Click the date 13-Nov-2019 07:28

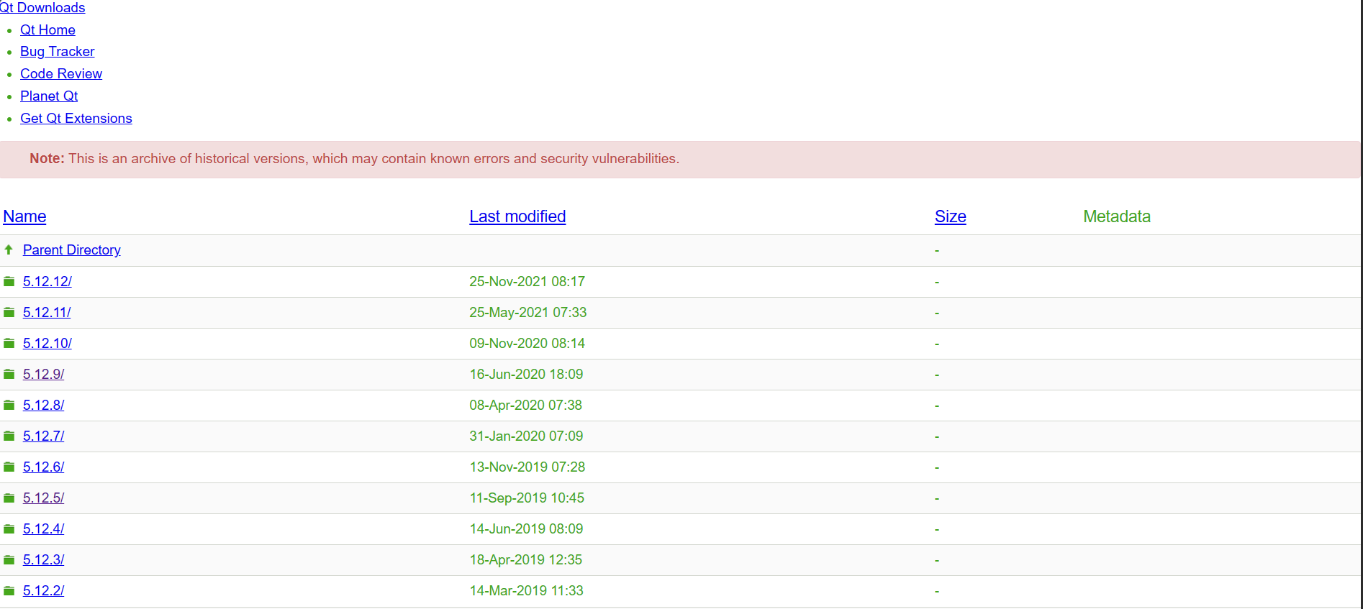(x=527, y=467)
